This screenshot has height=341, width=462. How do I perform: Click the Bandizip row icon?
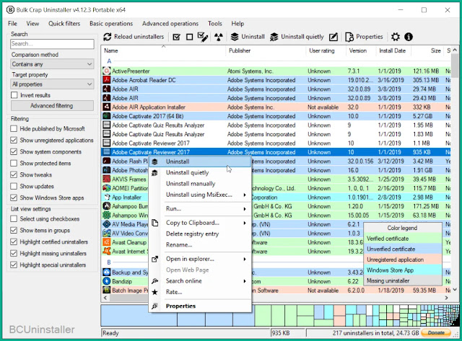point(107,281)
